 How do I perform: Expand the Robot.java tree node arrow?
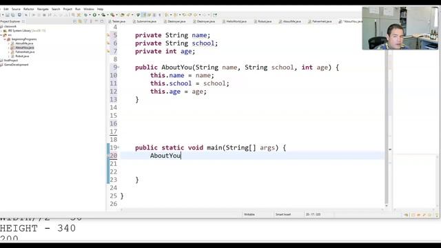click(9, 56)
